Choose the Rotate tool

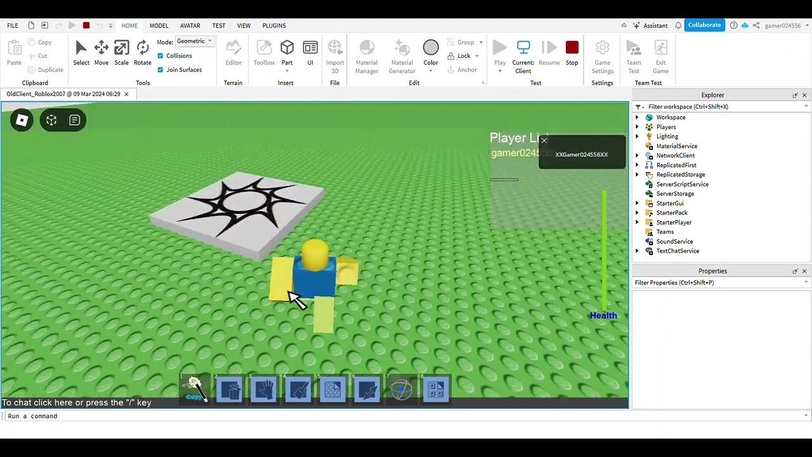(143, 53)
